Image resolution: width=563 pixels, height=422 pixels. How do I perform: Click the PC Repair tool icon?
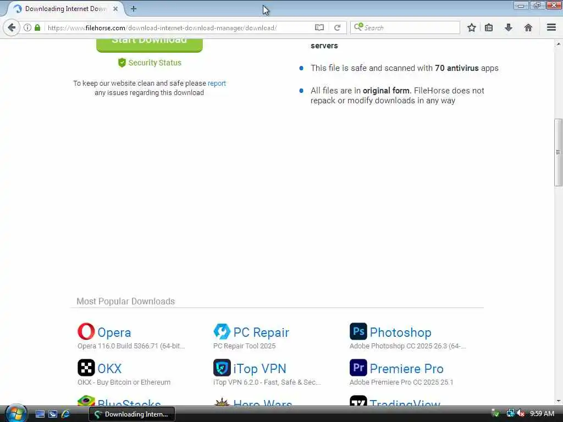pos(222,331)
